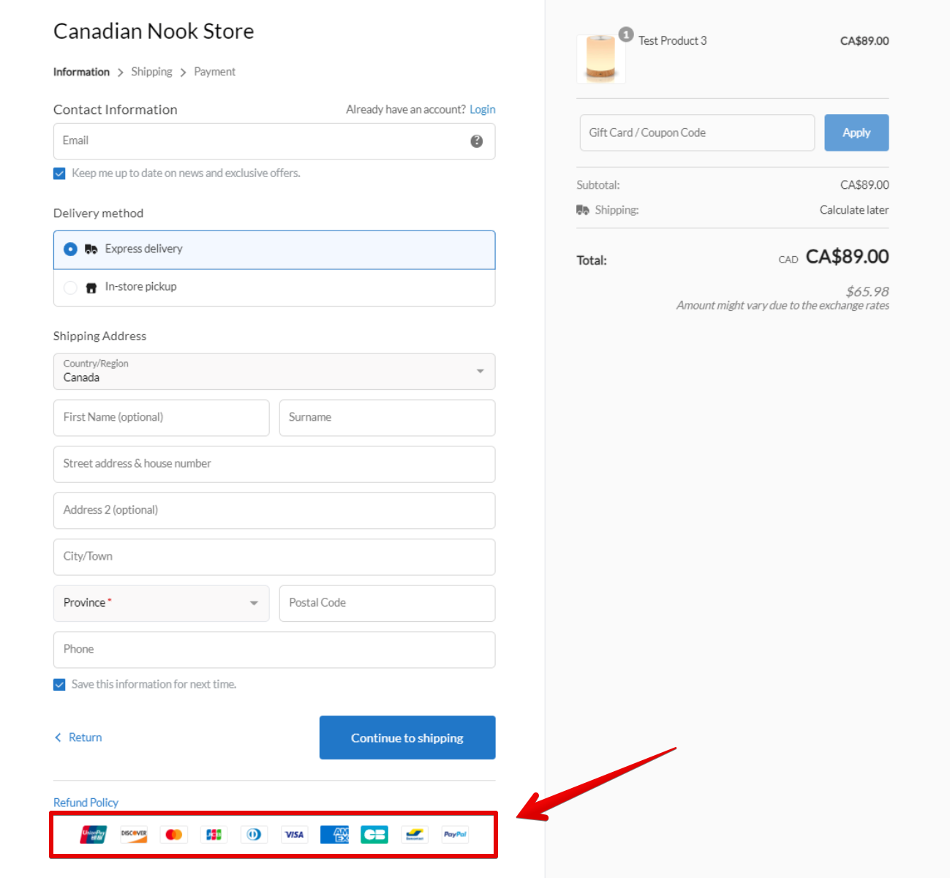Select the Express delivery option

70,249
